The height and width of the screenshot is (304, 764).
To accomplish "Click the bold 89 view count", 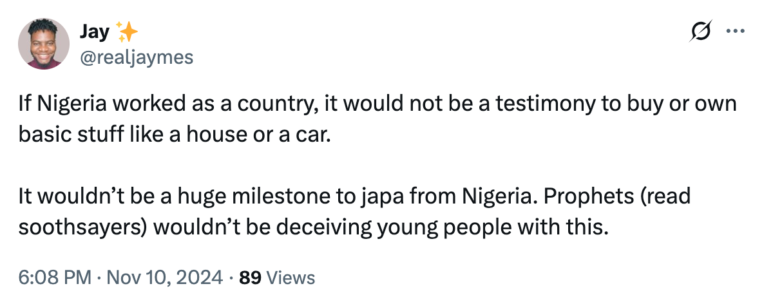I will coord(250,278).
